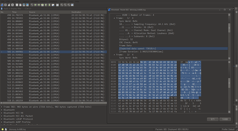Go back to previous packet arrow
238x131 pixels.
pyautogui.click(x=36, y=5)
